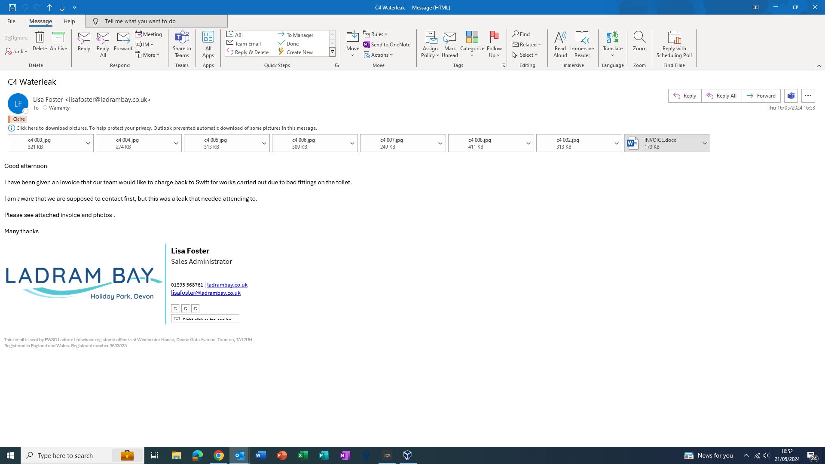Open the File menu tab
825x464 pixels.
(x=11, y=21)
